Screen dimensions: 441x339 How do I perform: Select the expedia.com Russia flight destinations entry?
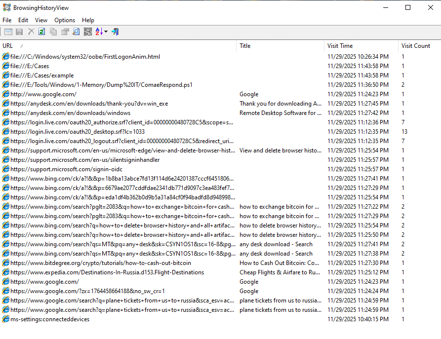point(104,272)
